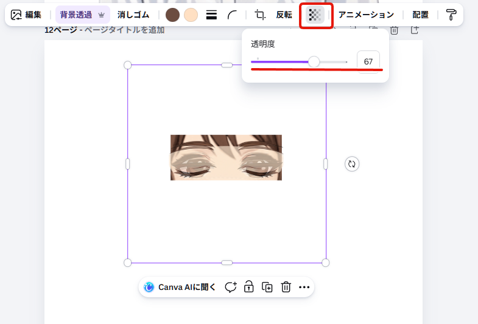
Task: Click the left side edge handle
Action: click(x=127, y=164)
